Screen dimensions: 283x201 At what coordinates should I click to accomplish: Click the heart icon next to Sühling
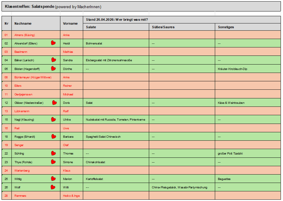click(53, 153)
